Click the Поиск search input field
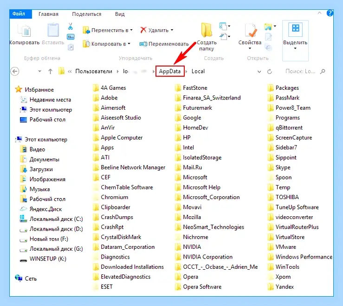 (x=300, y=71)
